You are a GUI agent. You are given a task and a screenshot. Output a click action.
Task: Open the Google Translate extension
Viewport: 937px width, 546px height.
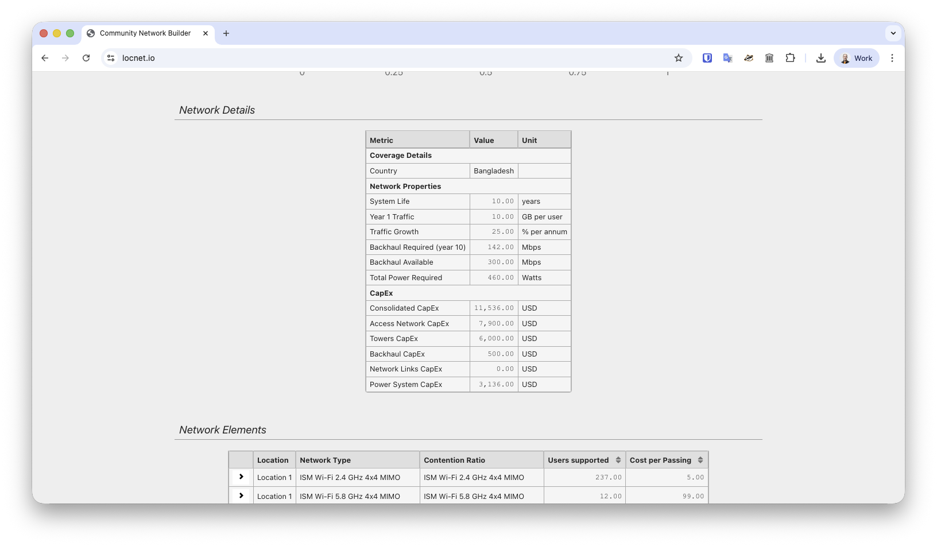pos(727,58)
